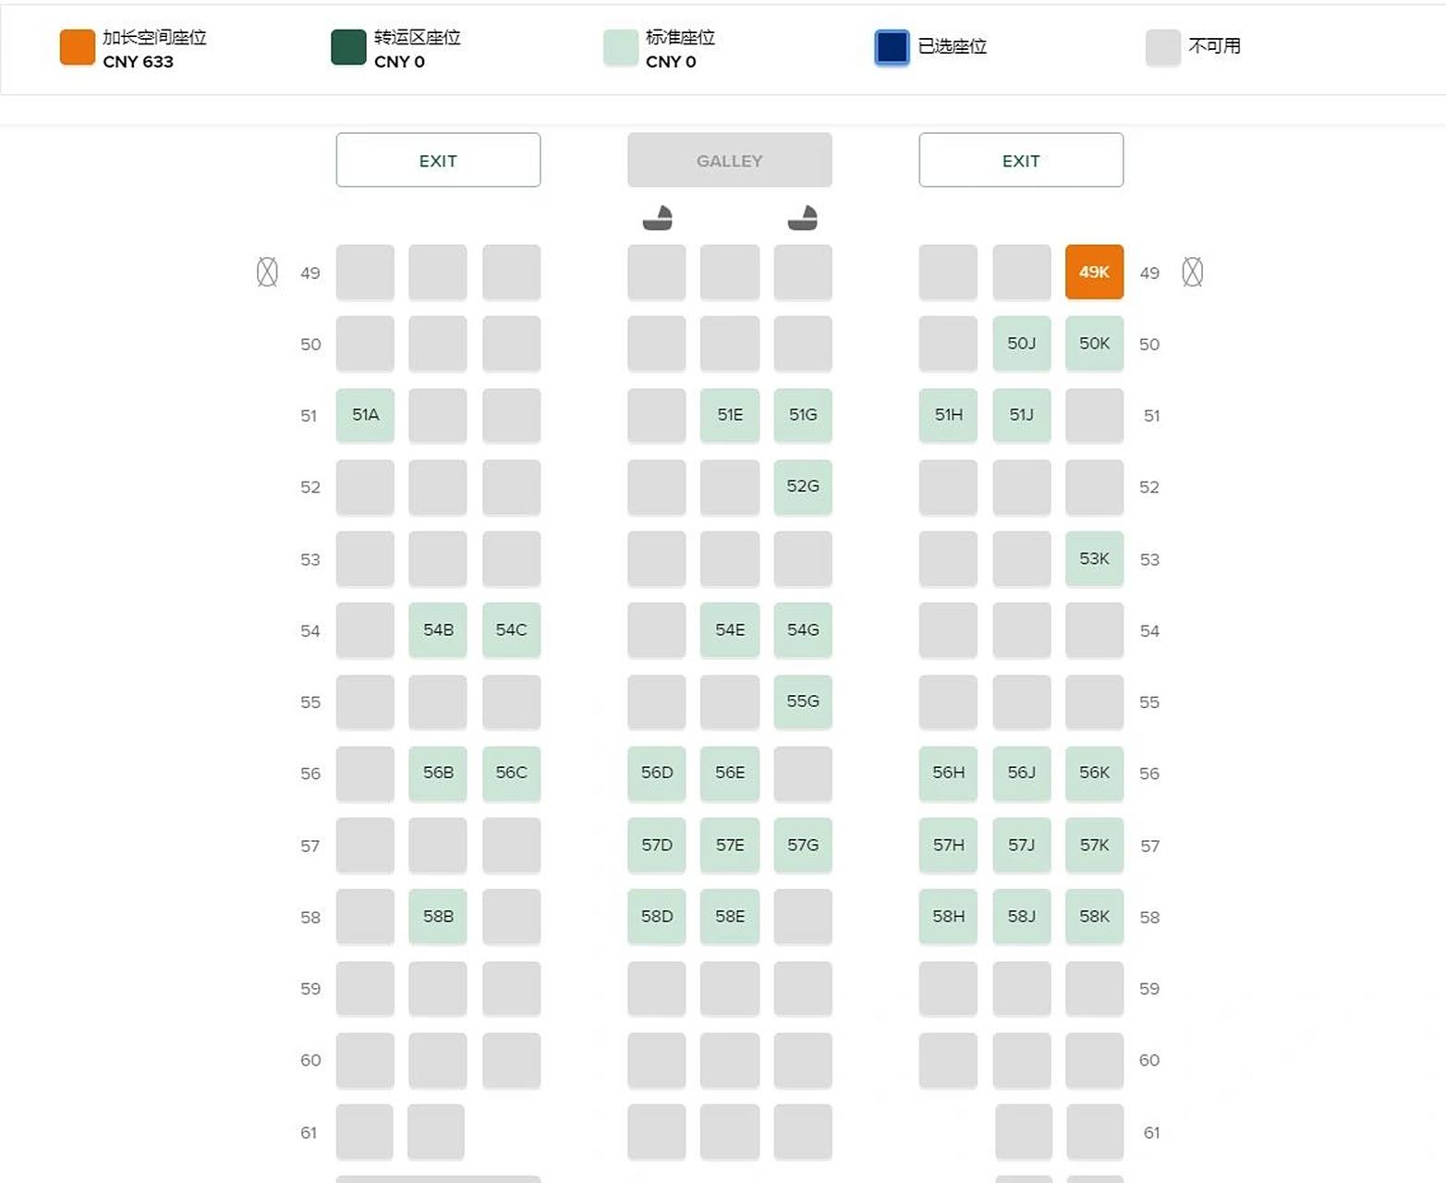Screen dimensions: 1446x1183
Task: Choose standard seat 51A
Action: click(365, 415)
